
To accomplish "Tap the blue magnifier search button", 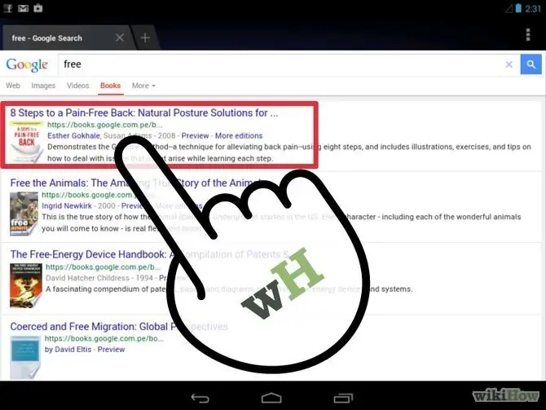I will coord(531,64).
